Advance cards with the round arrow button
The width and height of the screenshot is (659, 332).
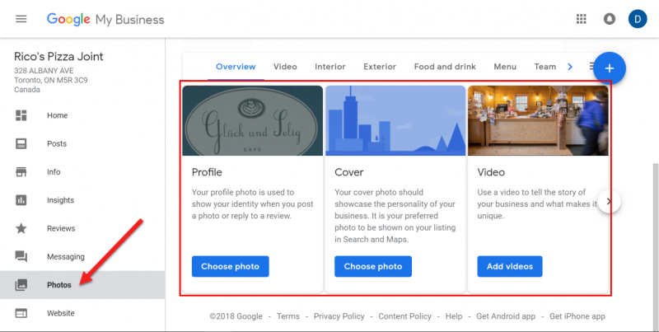(x=608, y=201)
